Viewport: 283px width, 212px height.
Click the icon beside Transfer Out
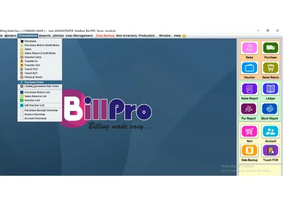[x=22, y=65]
